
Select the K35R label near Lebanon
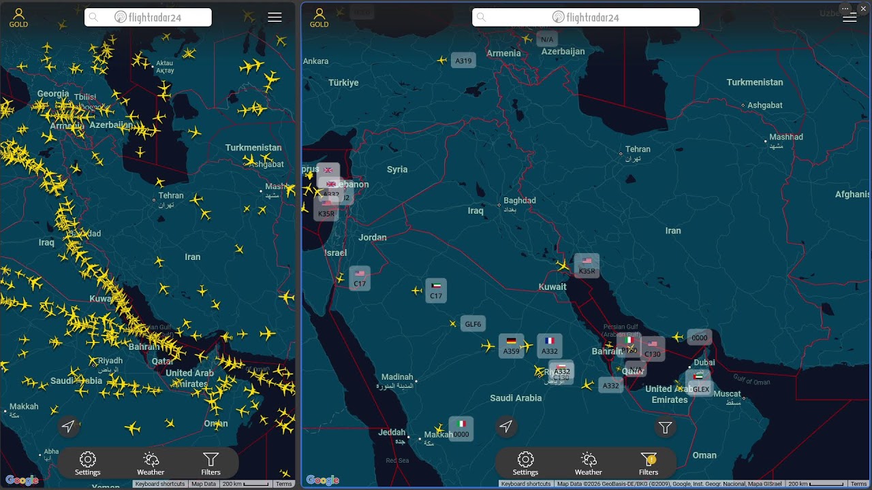pyautogui.click(x=326, y=209)
